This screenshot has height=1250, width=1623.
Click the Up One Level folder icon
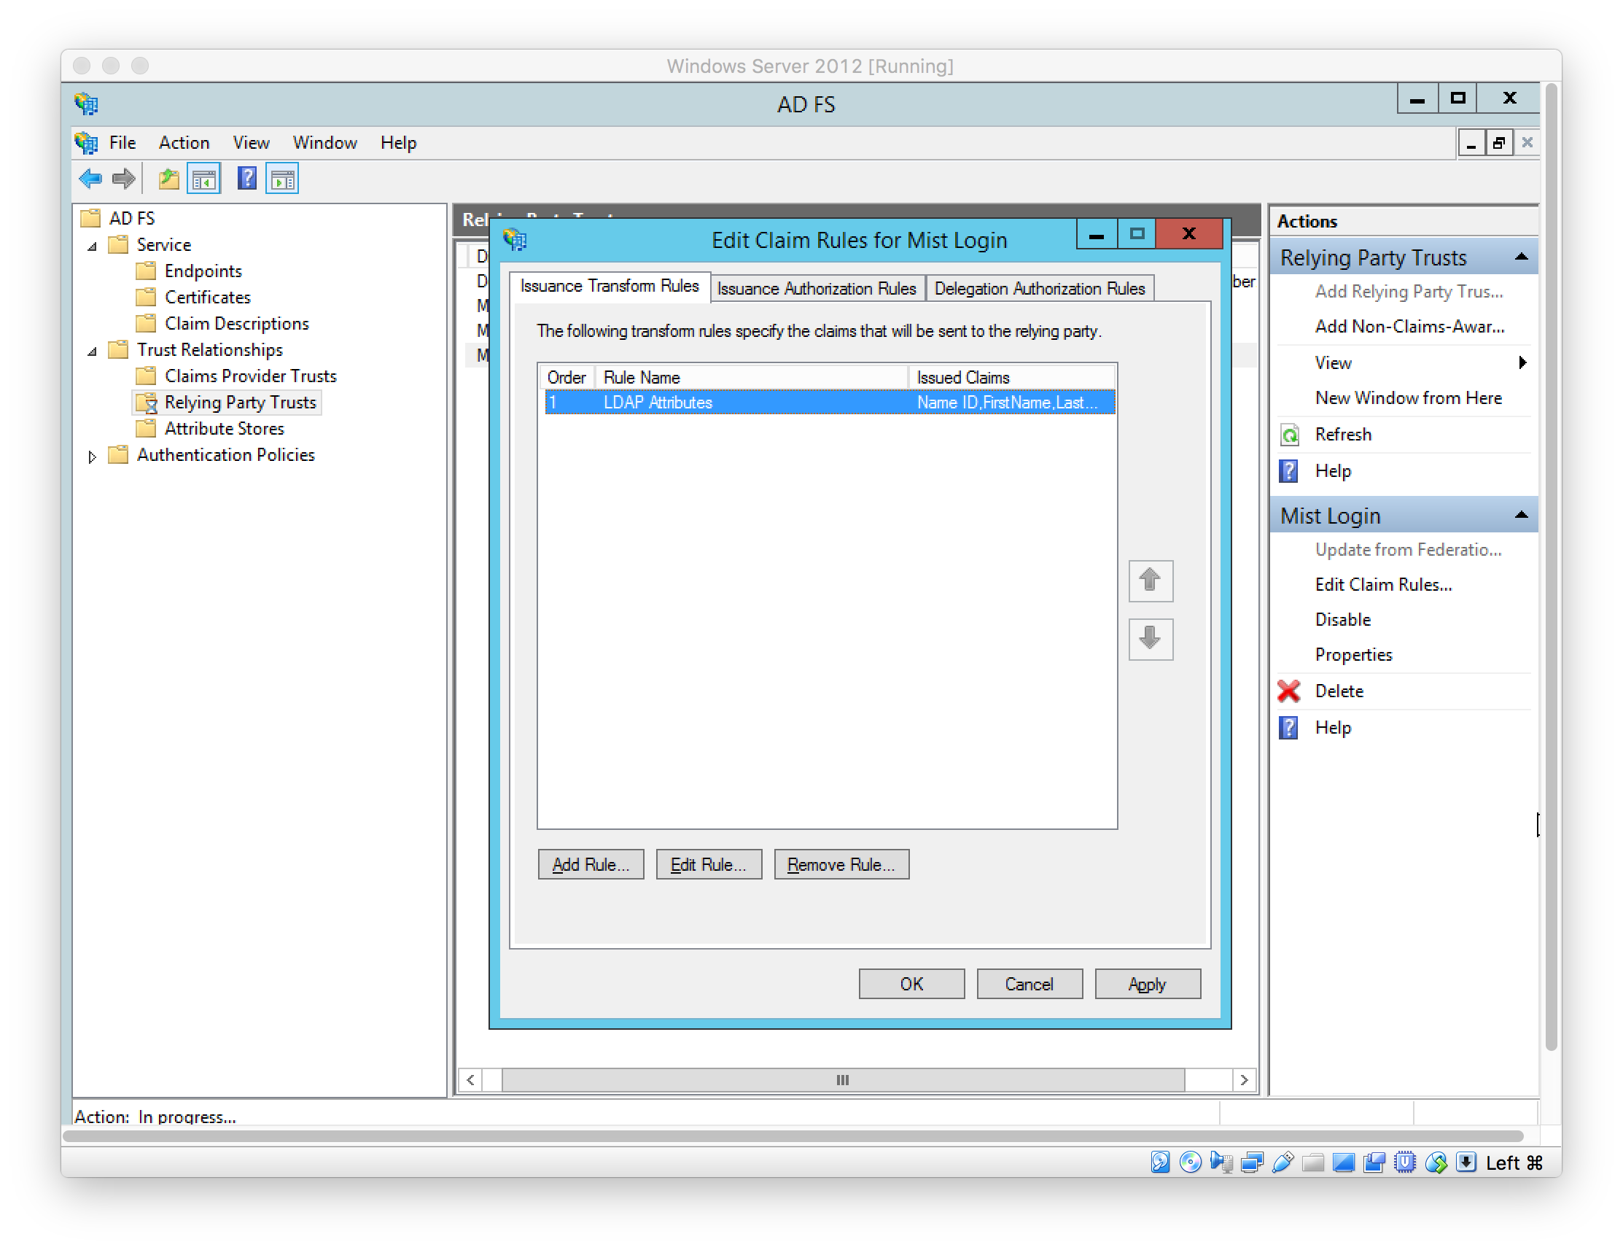(168, 179)
